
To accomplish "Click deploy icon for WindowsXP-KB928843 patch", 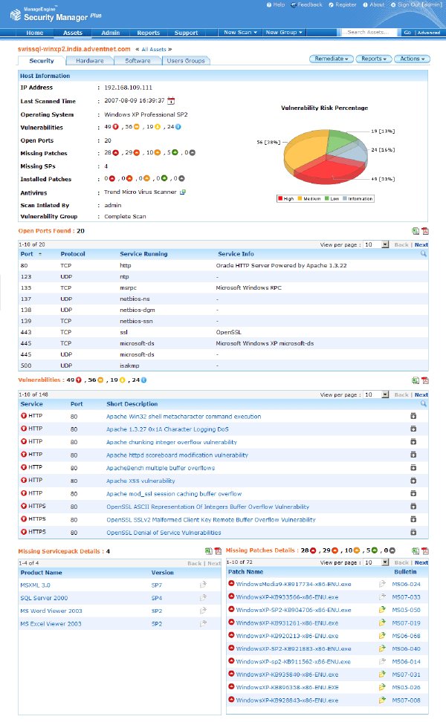I will 382,700.
